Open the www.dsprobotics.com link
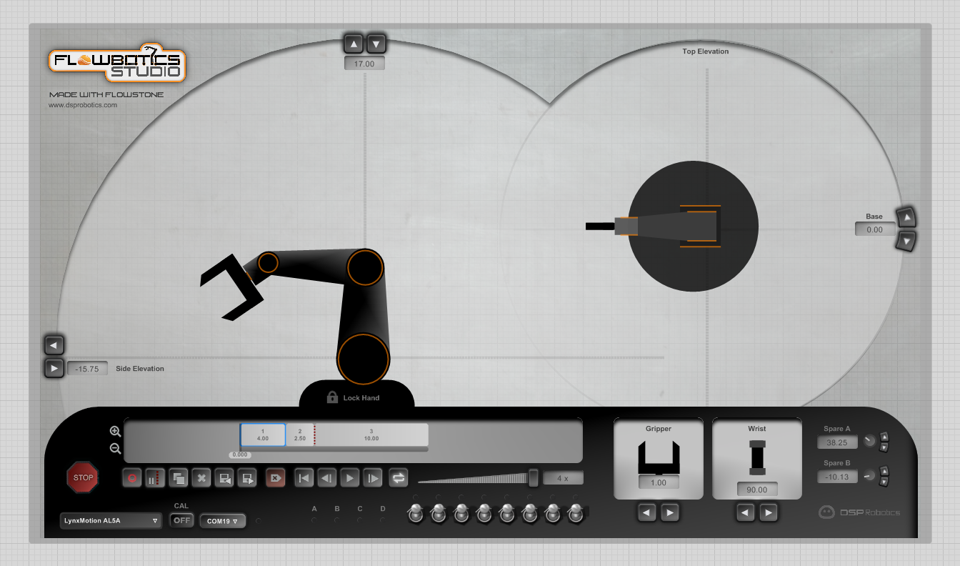Image resolution: width=960 pixels, height=566 pixels. [83, 105]
